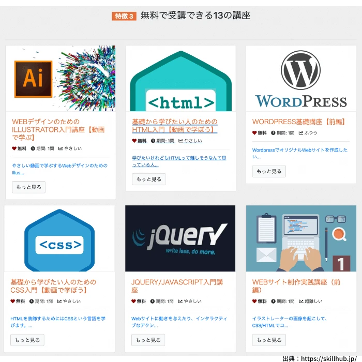This screenshot has width=362, height=362.
Task: Open the HTML course thumbnail image
Action: point(181,78)
